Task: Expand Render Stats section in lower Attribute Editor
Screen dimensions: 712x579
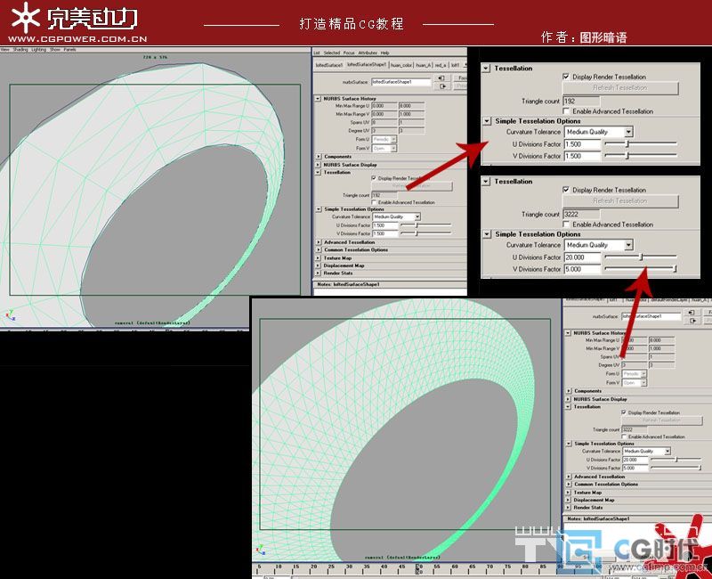Action: point(568,508)
